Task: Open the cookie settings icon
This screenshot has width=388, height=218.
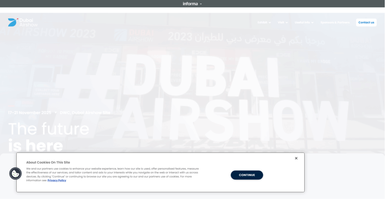Action: [x=15, y=173]
